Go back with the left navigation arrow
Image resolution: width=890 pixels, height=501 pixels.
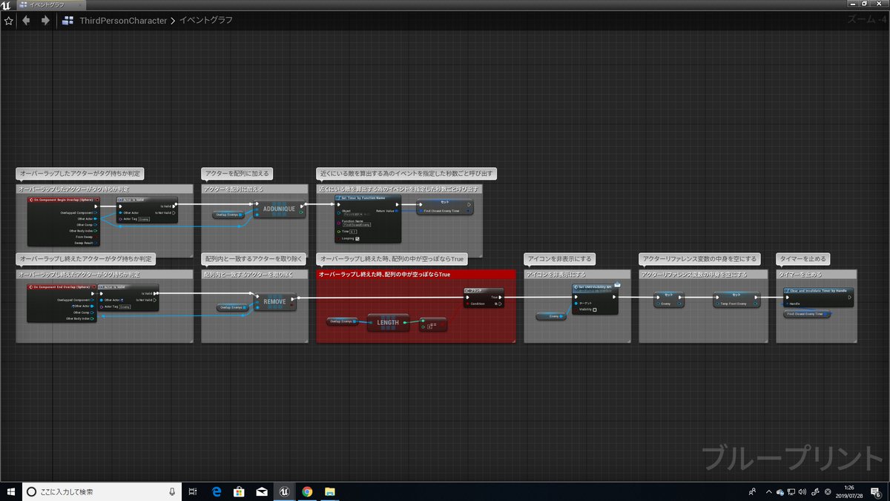point(27,21)
